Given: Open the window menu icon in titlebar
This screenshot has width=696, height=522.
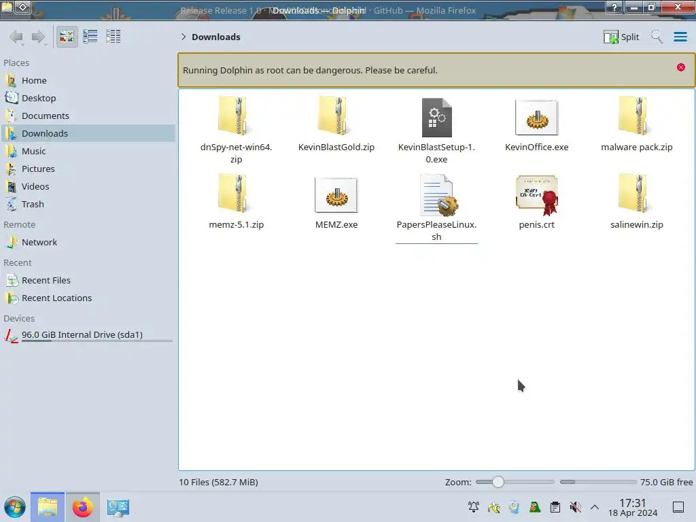Looking at the screenshot, I should point(7,7).
